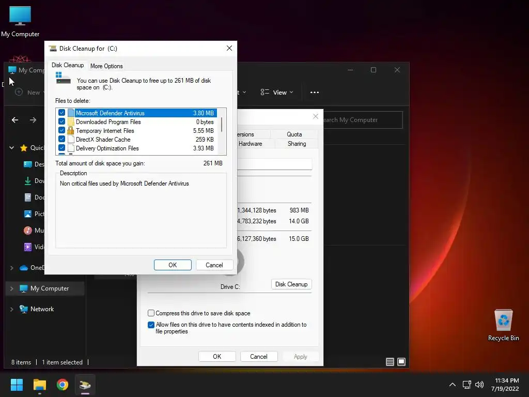The width and height of the screenshot is (529, 397).
Task: Open volume control tray icon
Action: tap(479, 385)
